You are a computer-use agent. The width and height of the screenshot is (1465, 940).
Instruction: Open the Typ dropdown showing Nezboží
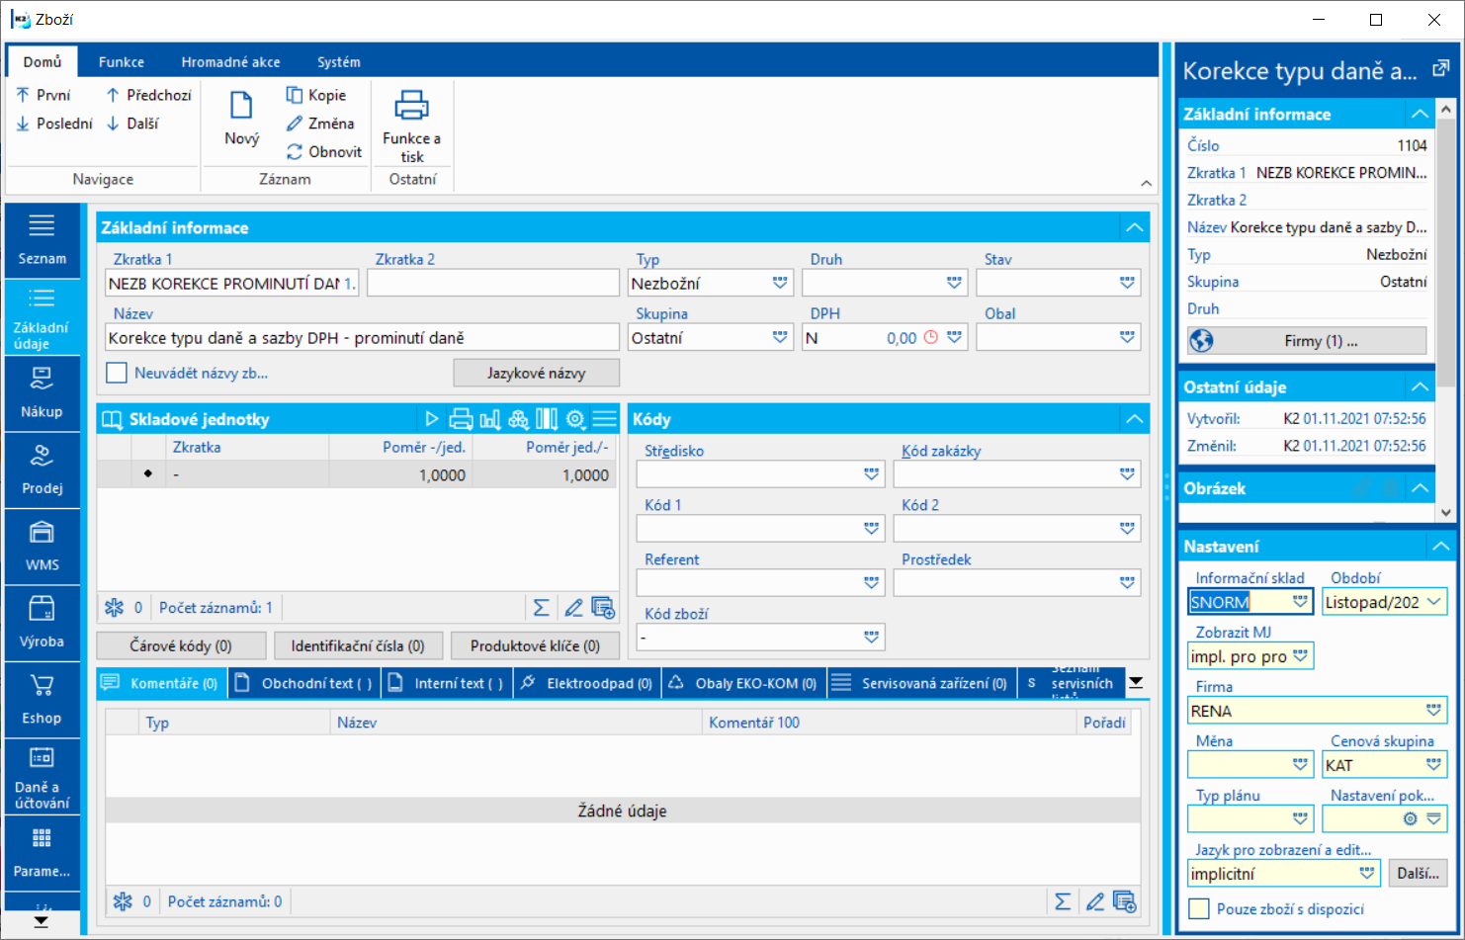pyautogui.click(x=780, y=284)
